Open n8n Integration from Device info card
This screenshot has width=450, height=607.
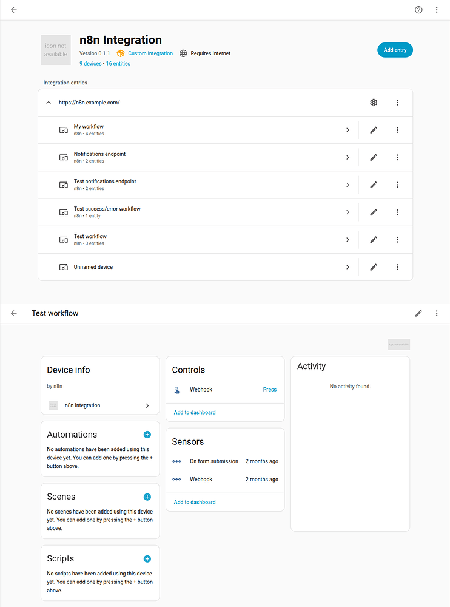100,405
